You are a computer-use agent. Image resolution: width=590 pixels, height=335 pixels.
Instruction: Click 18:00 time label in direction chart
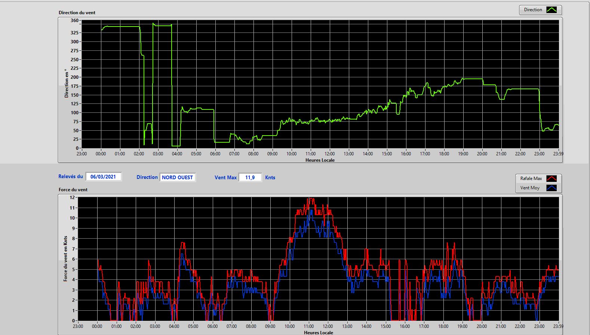tap(444, 154)
